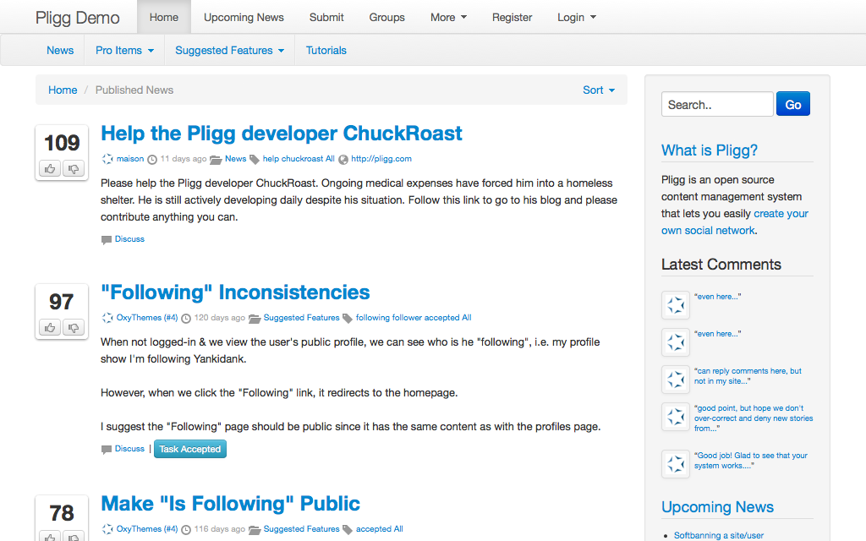Go to Upcoming News tab

[x=244, y=17]
